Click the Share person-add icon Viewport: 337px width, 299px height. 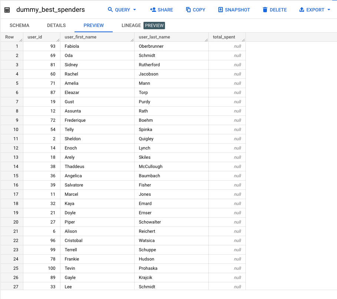[x=153, y=10]
